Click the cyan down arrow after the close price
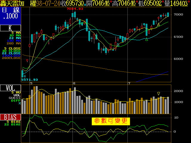The height and width of the screenshot is (143, 191). tap(85, 4)
